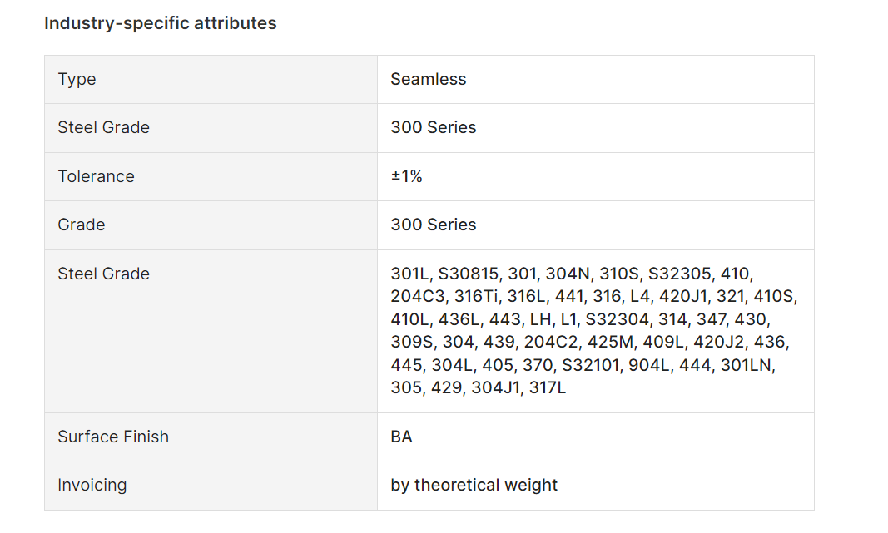
Task: Click the "by theoretical weight" value
Action: [x=474, y=485]
